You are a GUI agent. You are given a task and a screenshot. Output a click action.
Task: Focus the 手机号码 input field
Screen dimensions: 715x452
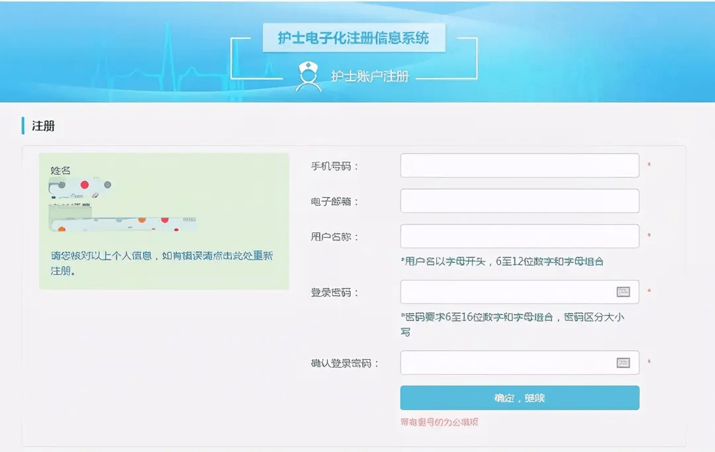(x=519, y=165)
